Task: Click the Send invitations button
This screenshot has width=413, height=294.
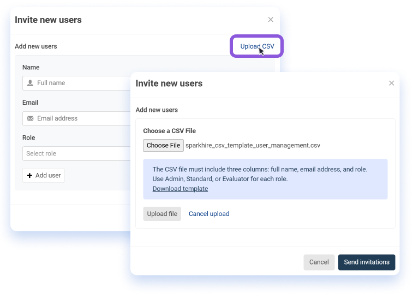Action: tap(367, 262)
